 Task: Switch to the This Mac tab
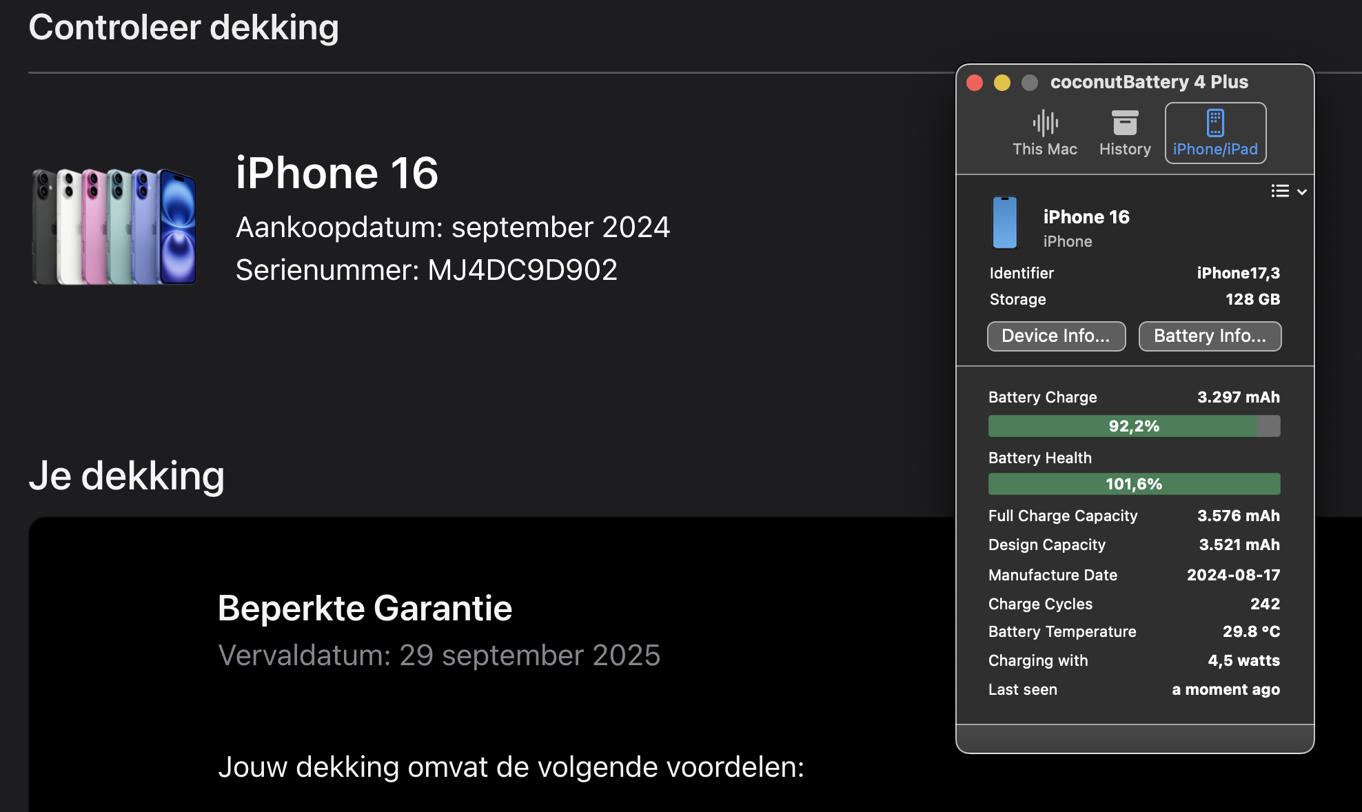1044,133
